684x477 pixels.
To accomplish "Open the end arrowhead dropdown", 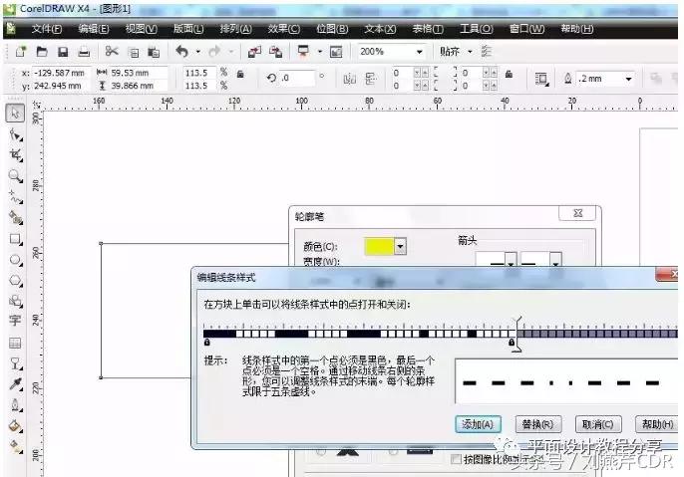I will pos(555,262).
